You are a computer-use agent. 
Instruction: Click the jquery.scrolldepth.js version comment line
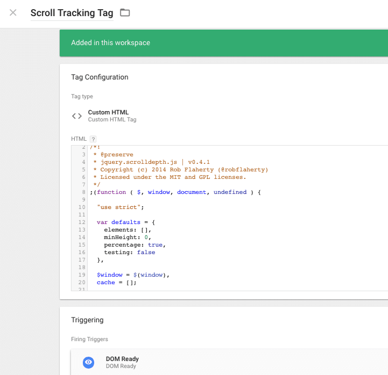[x=151, y=162]
